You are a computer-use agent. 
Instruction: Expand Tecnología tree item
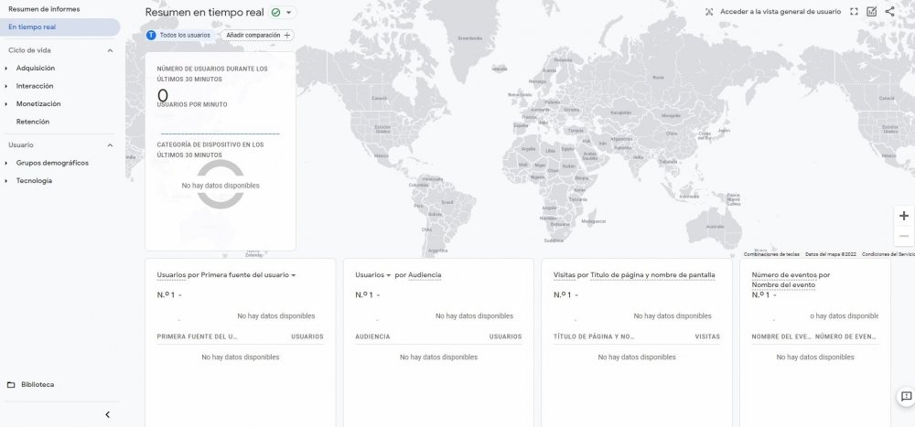pos(6,181)
